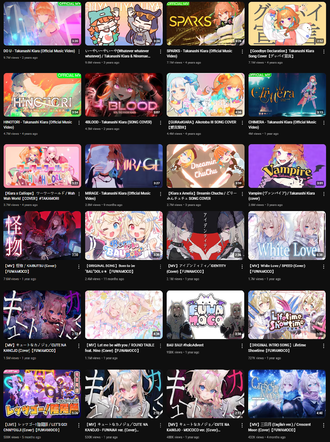
Task: Open three-dot menu for SPARKS music video
Action: click(x=242, y=52)
